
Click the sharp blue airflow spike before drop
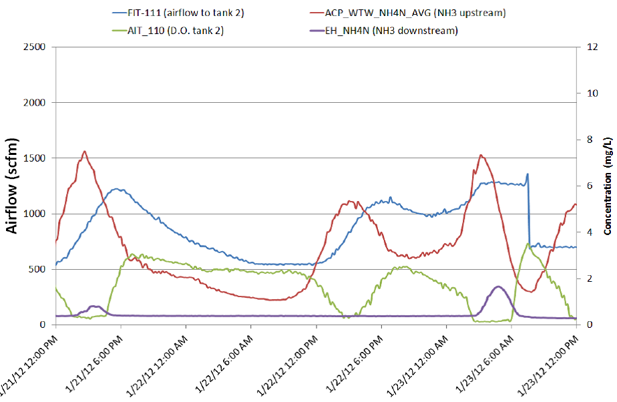pyautogui.click(x=528, y=174)
